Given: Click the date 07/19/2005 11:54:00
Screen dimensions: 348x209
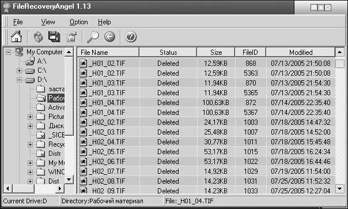Looking at the screenshot, I should pyautogui.click(x=301, y=171).
